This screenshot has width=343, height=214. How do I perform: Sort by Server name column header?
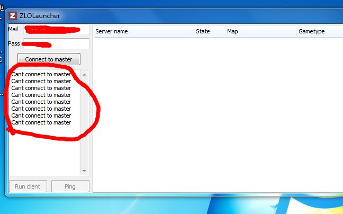click(144, 31)
